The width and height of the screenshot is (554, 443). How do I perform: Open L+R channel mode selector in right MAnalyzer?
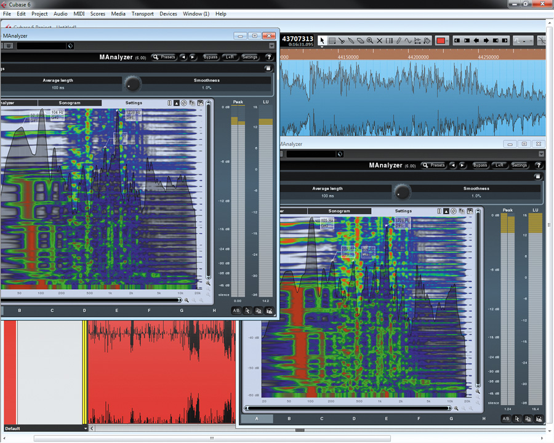499,166
